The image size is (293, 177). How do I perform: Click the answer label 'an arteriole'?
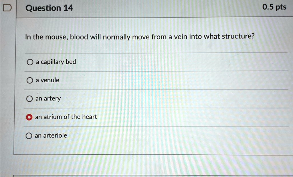51,135
